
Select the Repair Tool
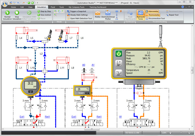click(172, 15)
